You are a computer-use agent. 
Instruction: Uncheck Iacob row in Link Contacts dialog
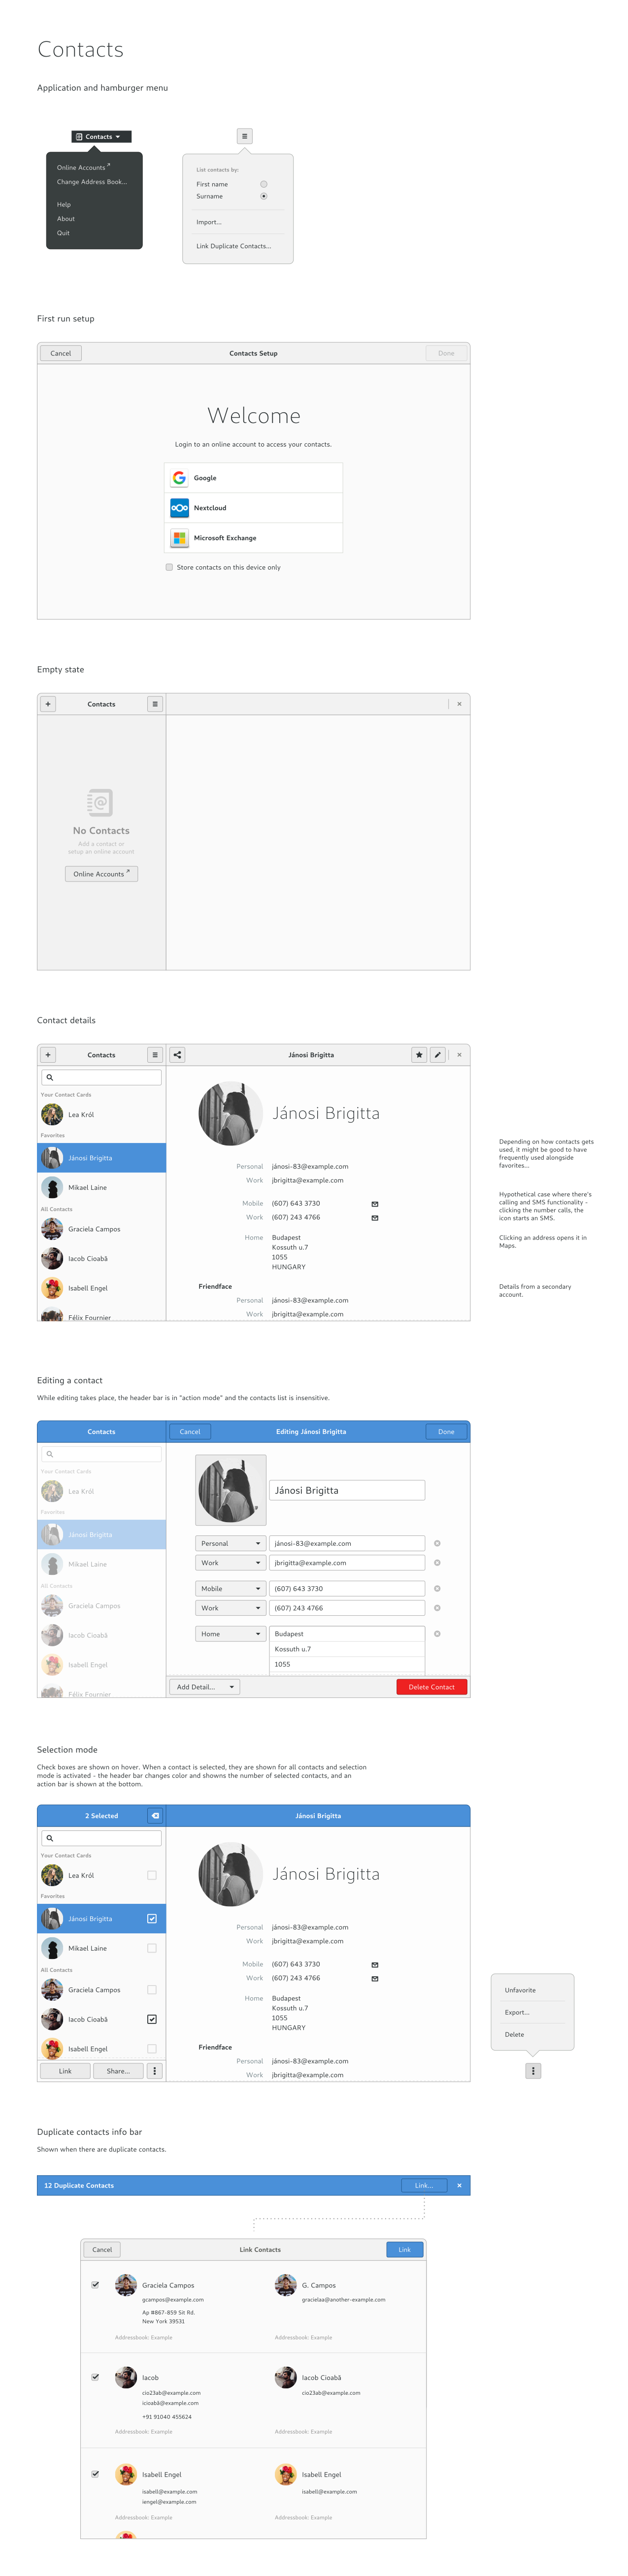(x=96, y=2377)
